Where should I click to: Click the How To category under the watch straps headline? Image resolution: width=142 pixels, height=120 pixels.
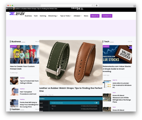51,95
